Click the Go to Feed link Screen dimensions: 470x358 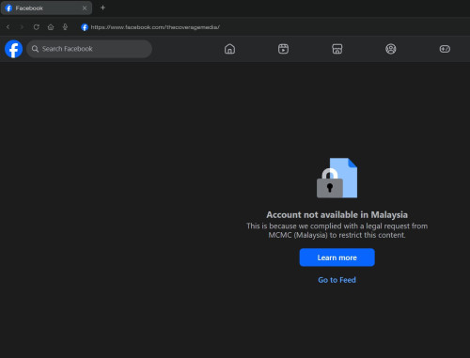coord(337,280)
